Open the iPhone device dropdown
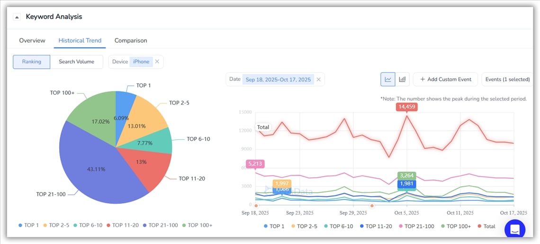The image size is (540, 244). pyautogui.click(x=141, y=62)
